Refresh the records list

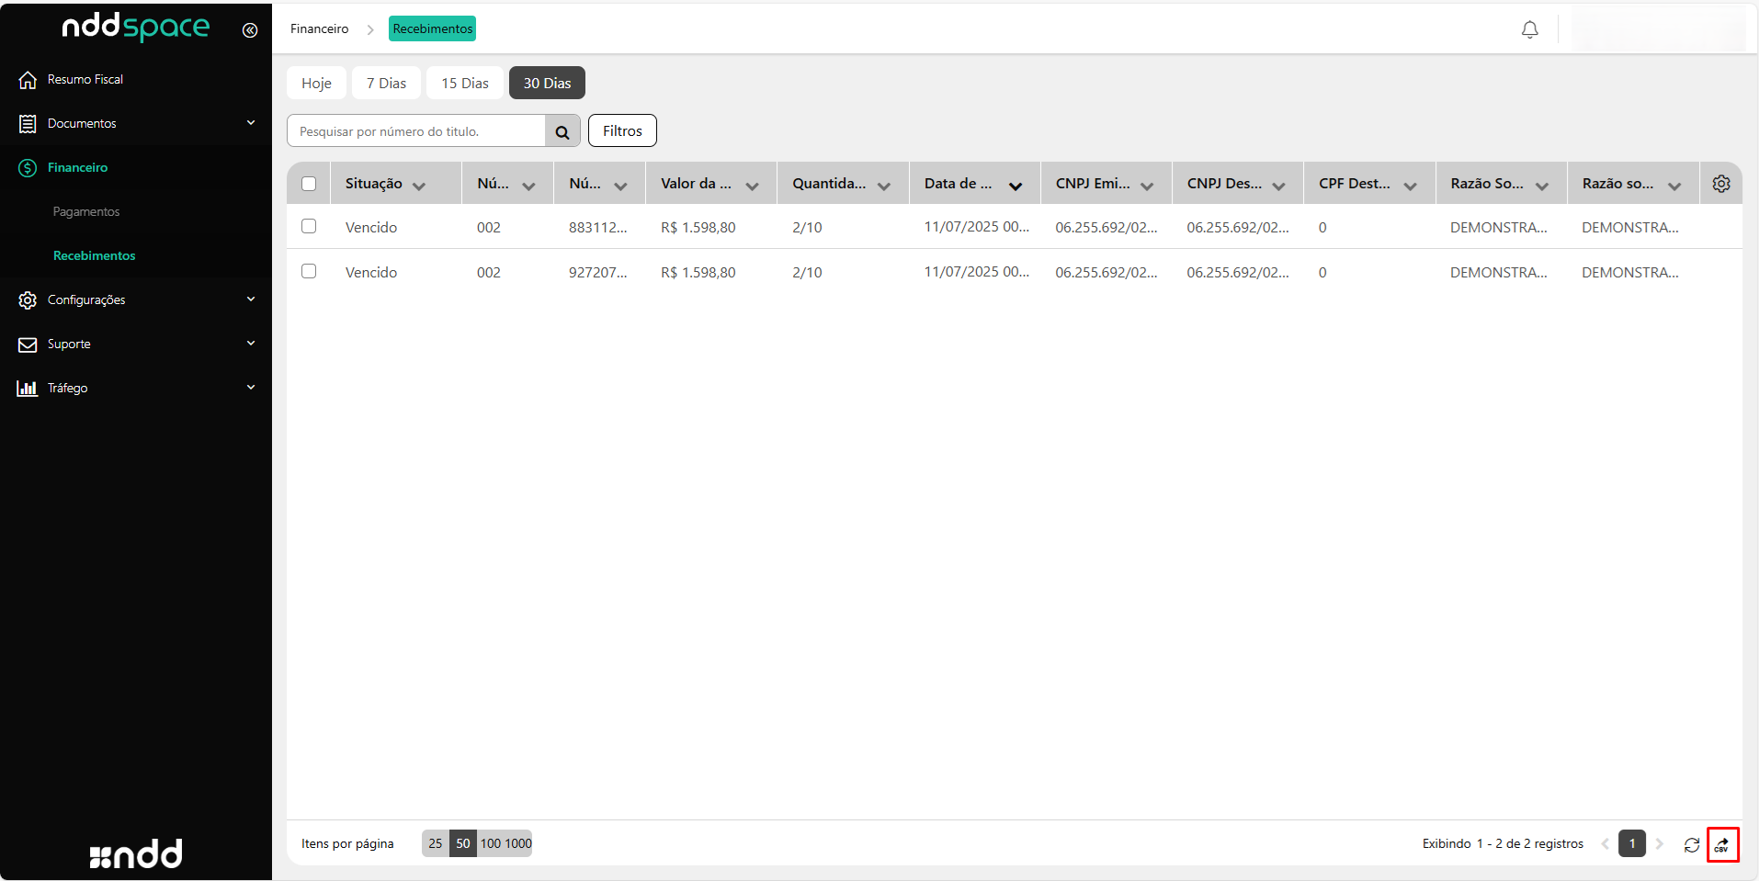click(x=1691, y=844)
